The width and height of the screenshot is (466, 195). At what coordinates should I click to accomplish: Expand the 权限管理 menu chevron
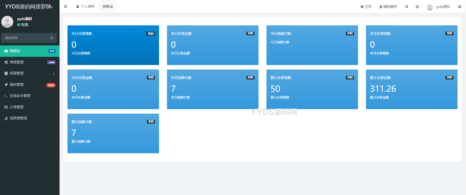click(x=54, y=74)
